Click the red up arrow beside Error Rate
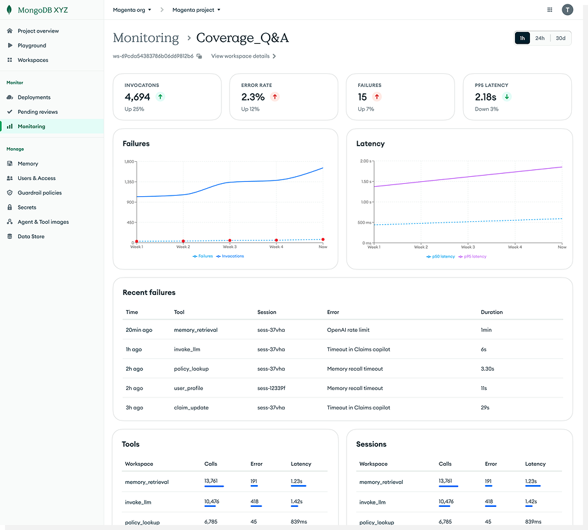This screenshot has width=588, height=530. 275,97
